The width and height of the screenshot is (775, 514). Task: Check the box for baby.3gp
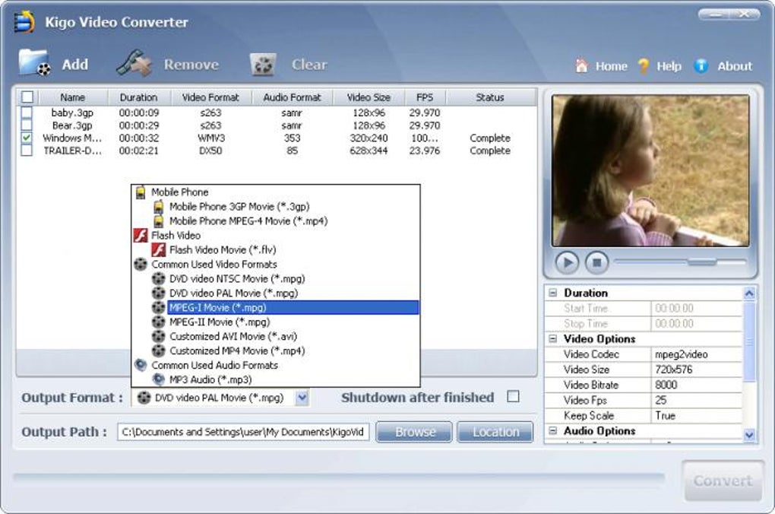27,113
